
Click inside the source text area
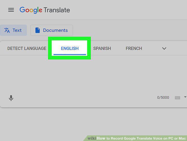point(93,74)
